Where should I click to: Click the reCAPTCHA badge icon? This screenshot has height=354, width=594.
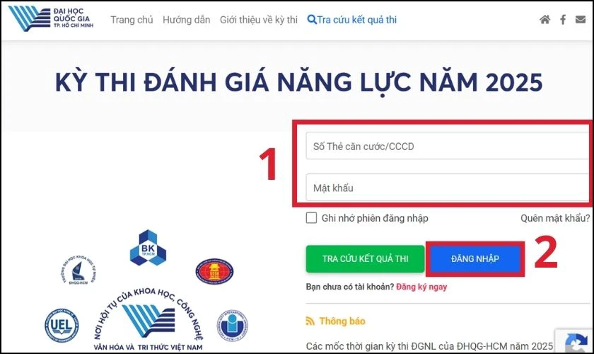[x=576, y=343]
